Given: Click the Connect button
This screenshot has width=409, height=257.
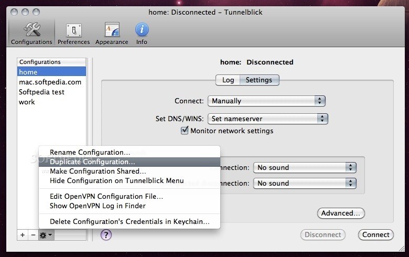Looking at the screenshot, I should (376, 234).
